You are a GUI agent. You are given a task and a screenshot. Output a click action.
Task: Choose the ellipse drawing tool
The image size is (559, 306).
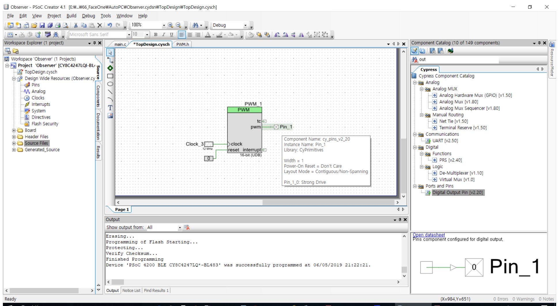click(110, 84)
